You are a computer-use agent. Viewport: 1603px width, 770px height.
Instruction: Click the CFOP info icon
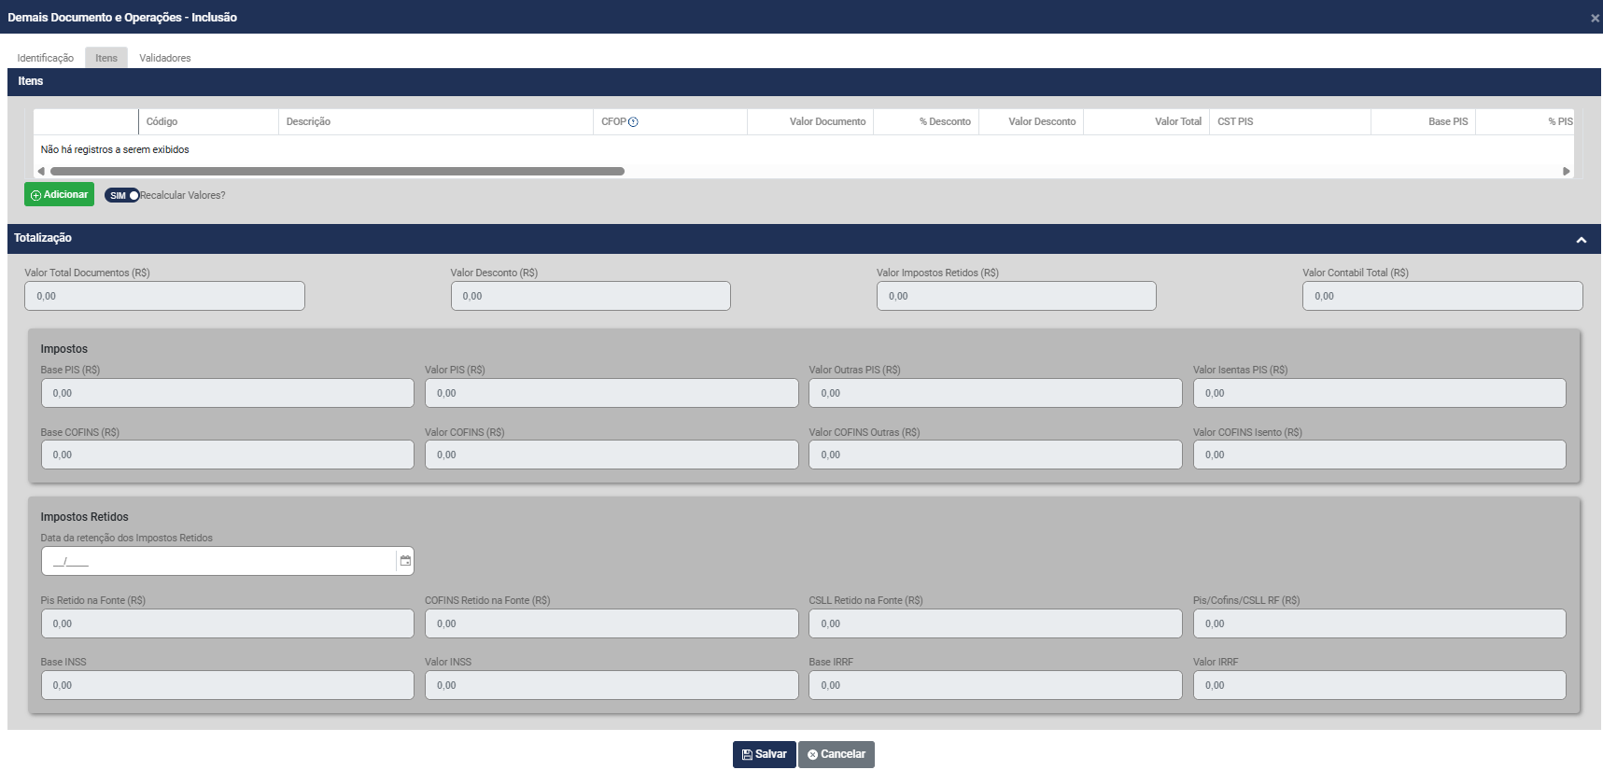point(633,122)
